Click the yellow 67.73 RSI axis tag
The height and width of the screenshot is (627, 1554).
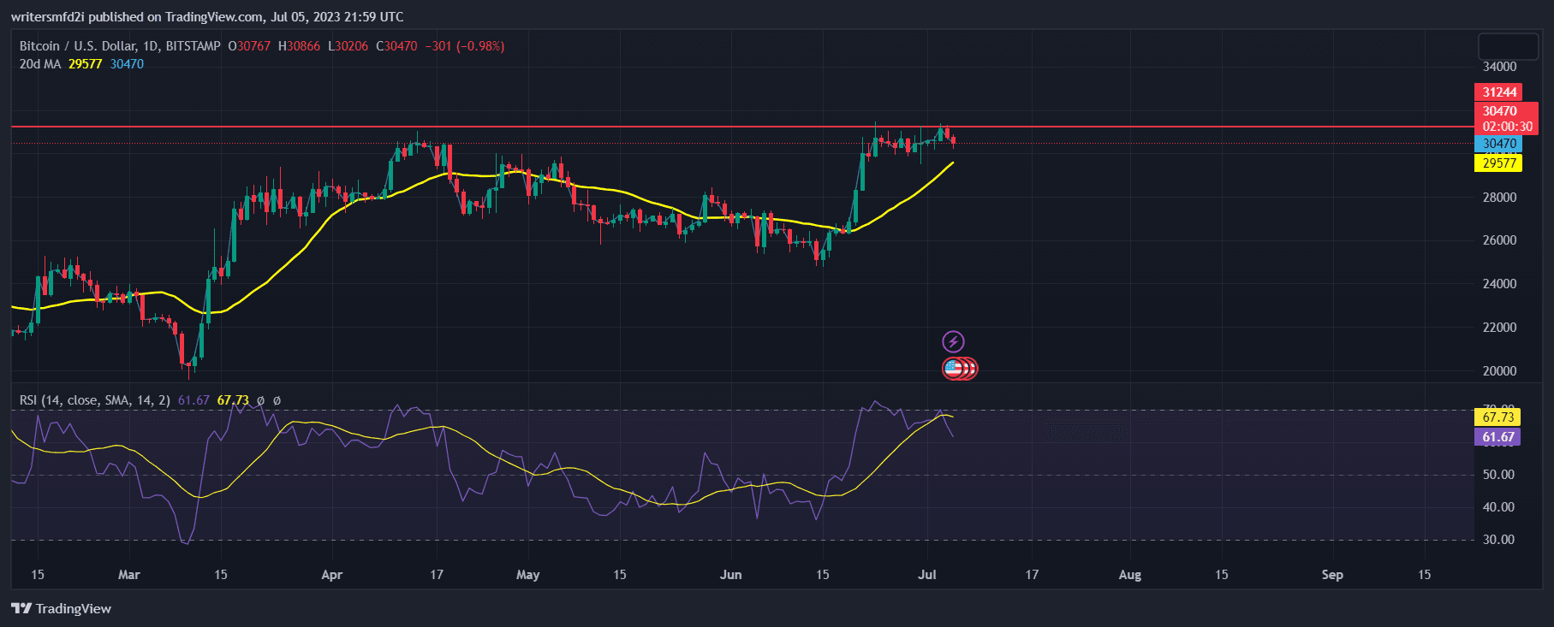pyautogui.click(x=1497, y=417)
